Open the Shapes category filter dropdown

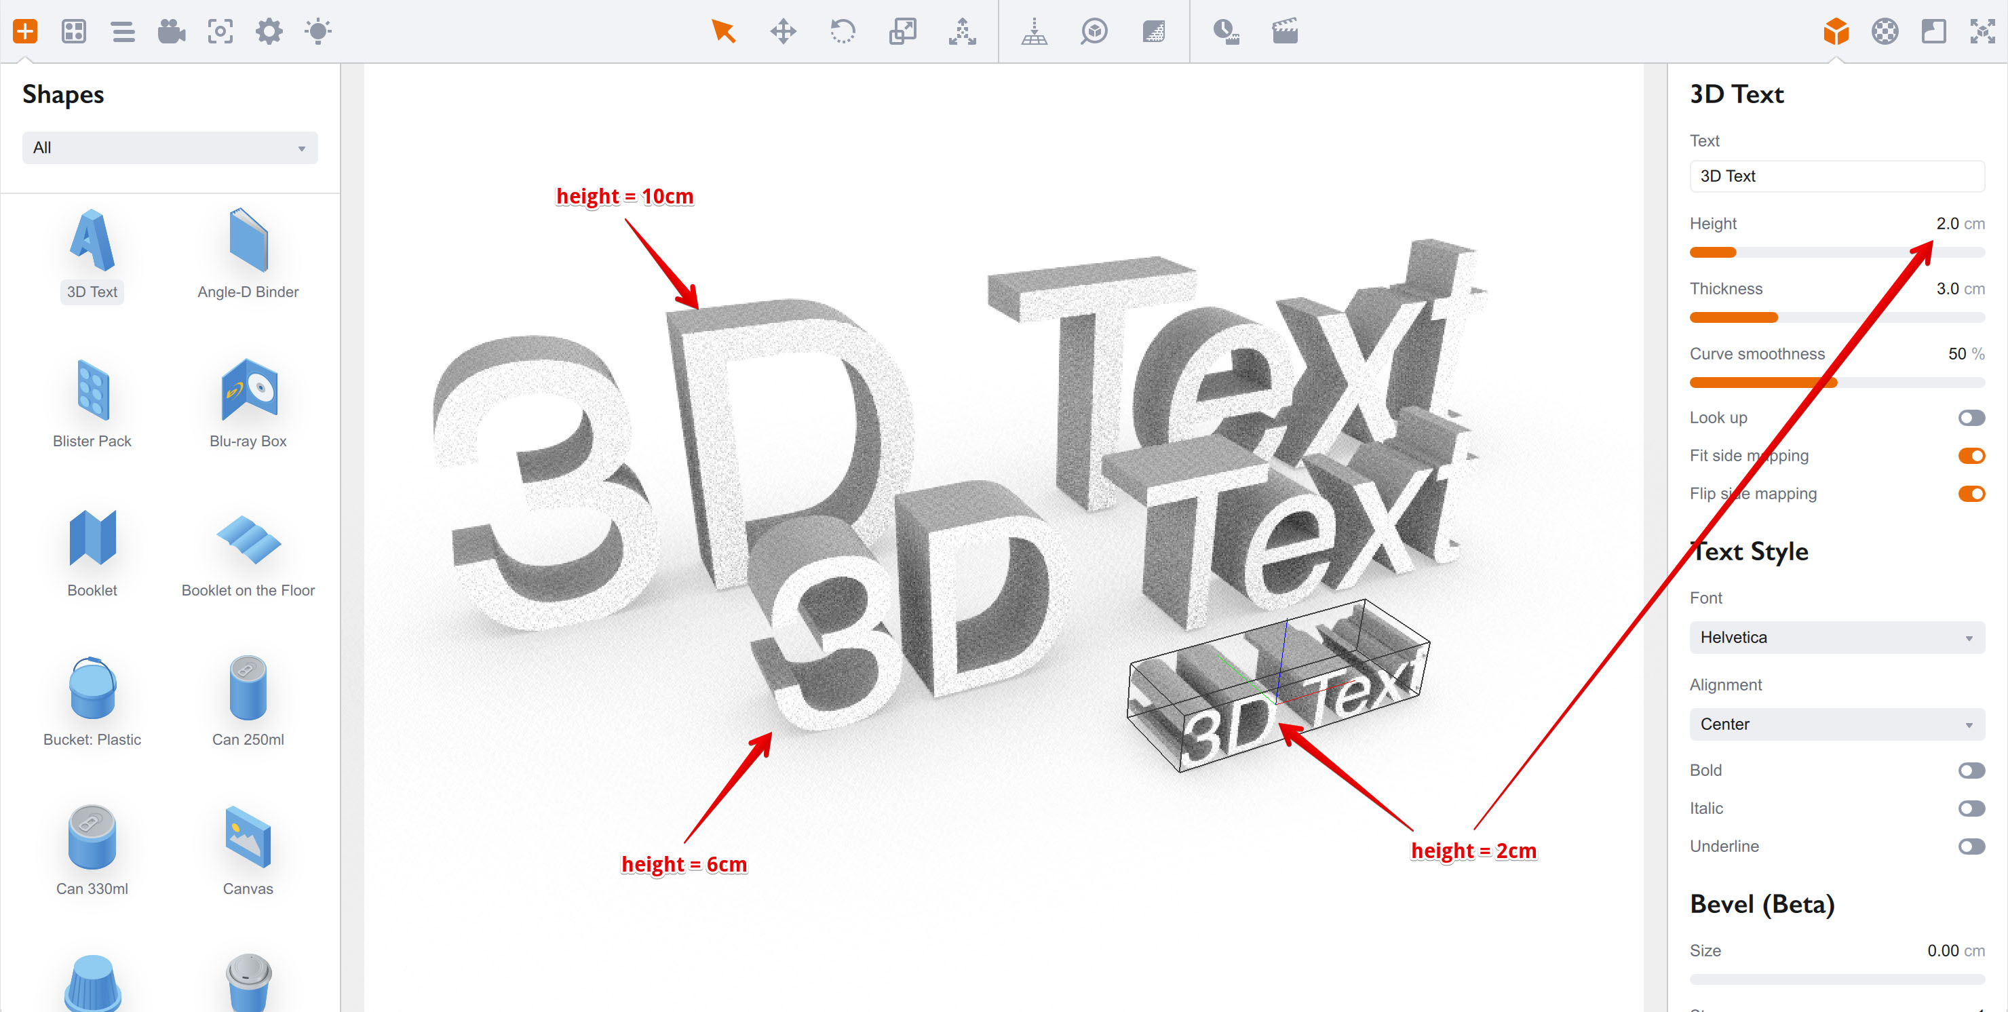coord(169,147)
